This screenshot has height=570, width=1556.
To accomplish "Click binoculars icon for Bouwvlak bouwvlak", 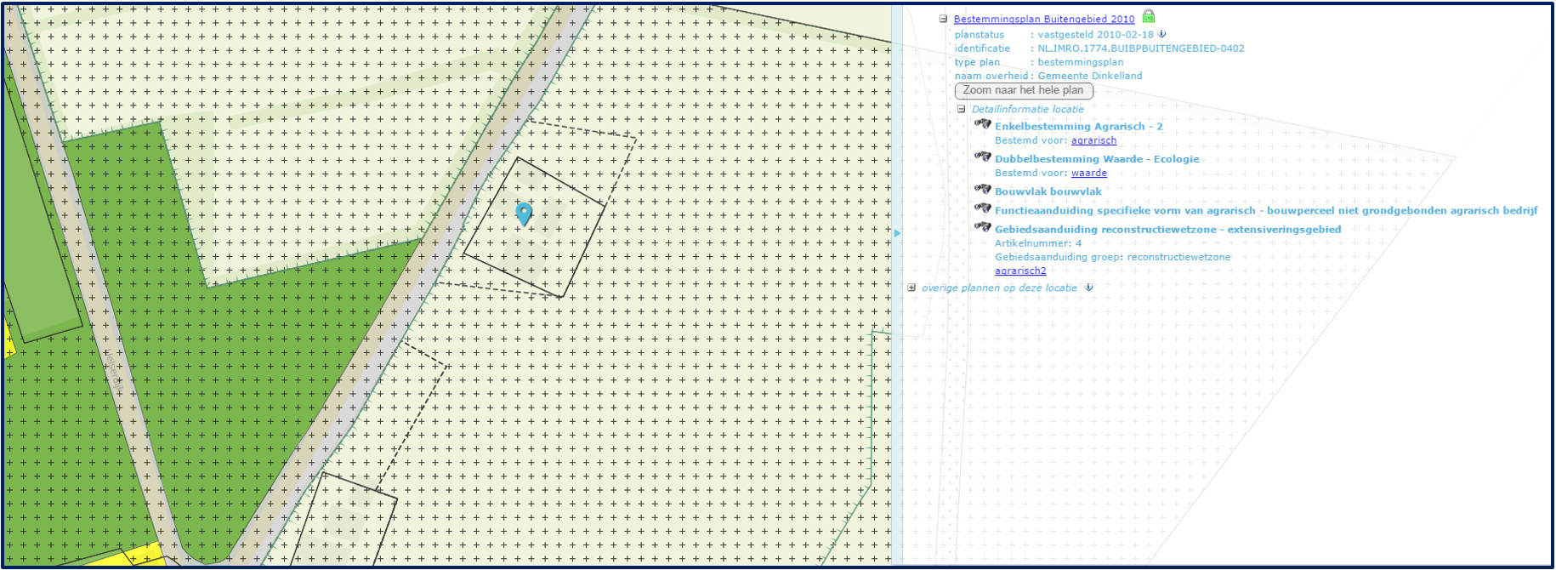I will [x=983, y=190].
